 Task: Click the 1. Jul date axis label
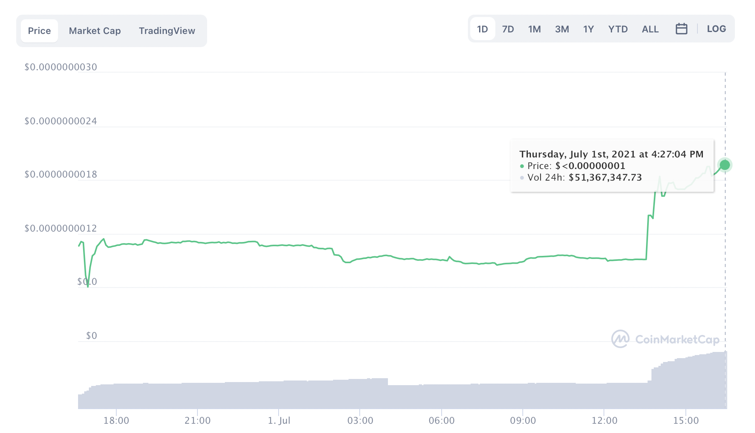[x=279, y=421]
